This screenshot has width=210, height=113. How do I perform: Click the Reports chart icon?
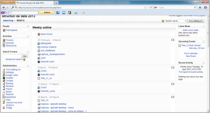point(4,94)
